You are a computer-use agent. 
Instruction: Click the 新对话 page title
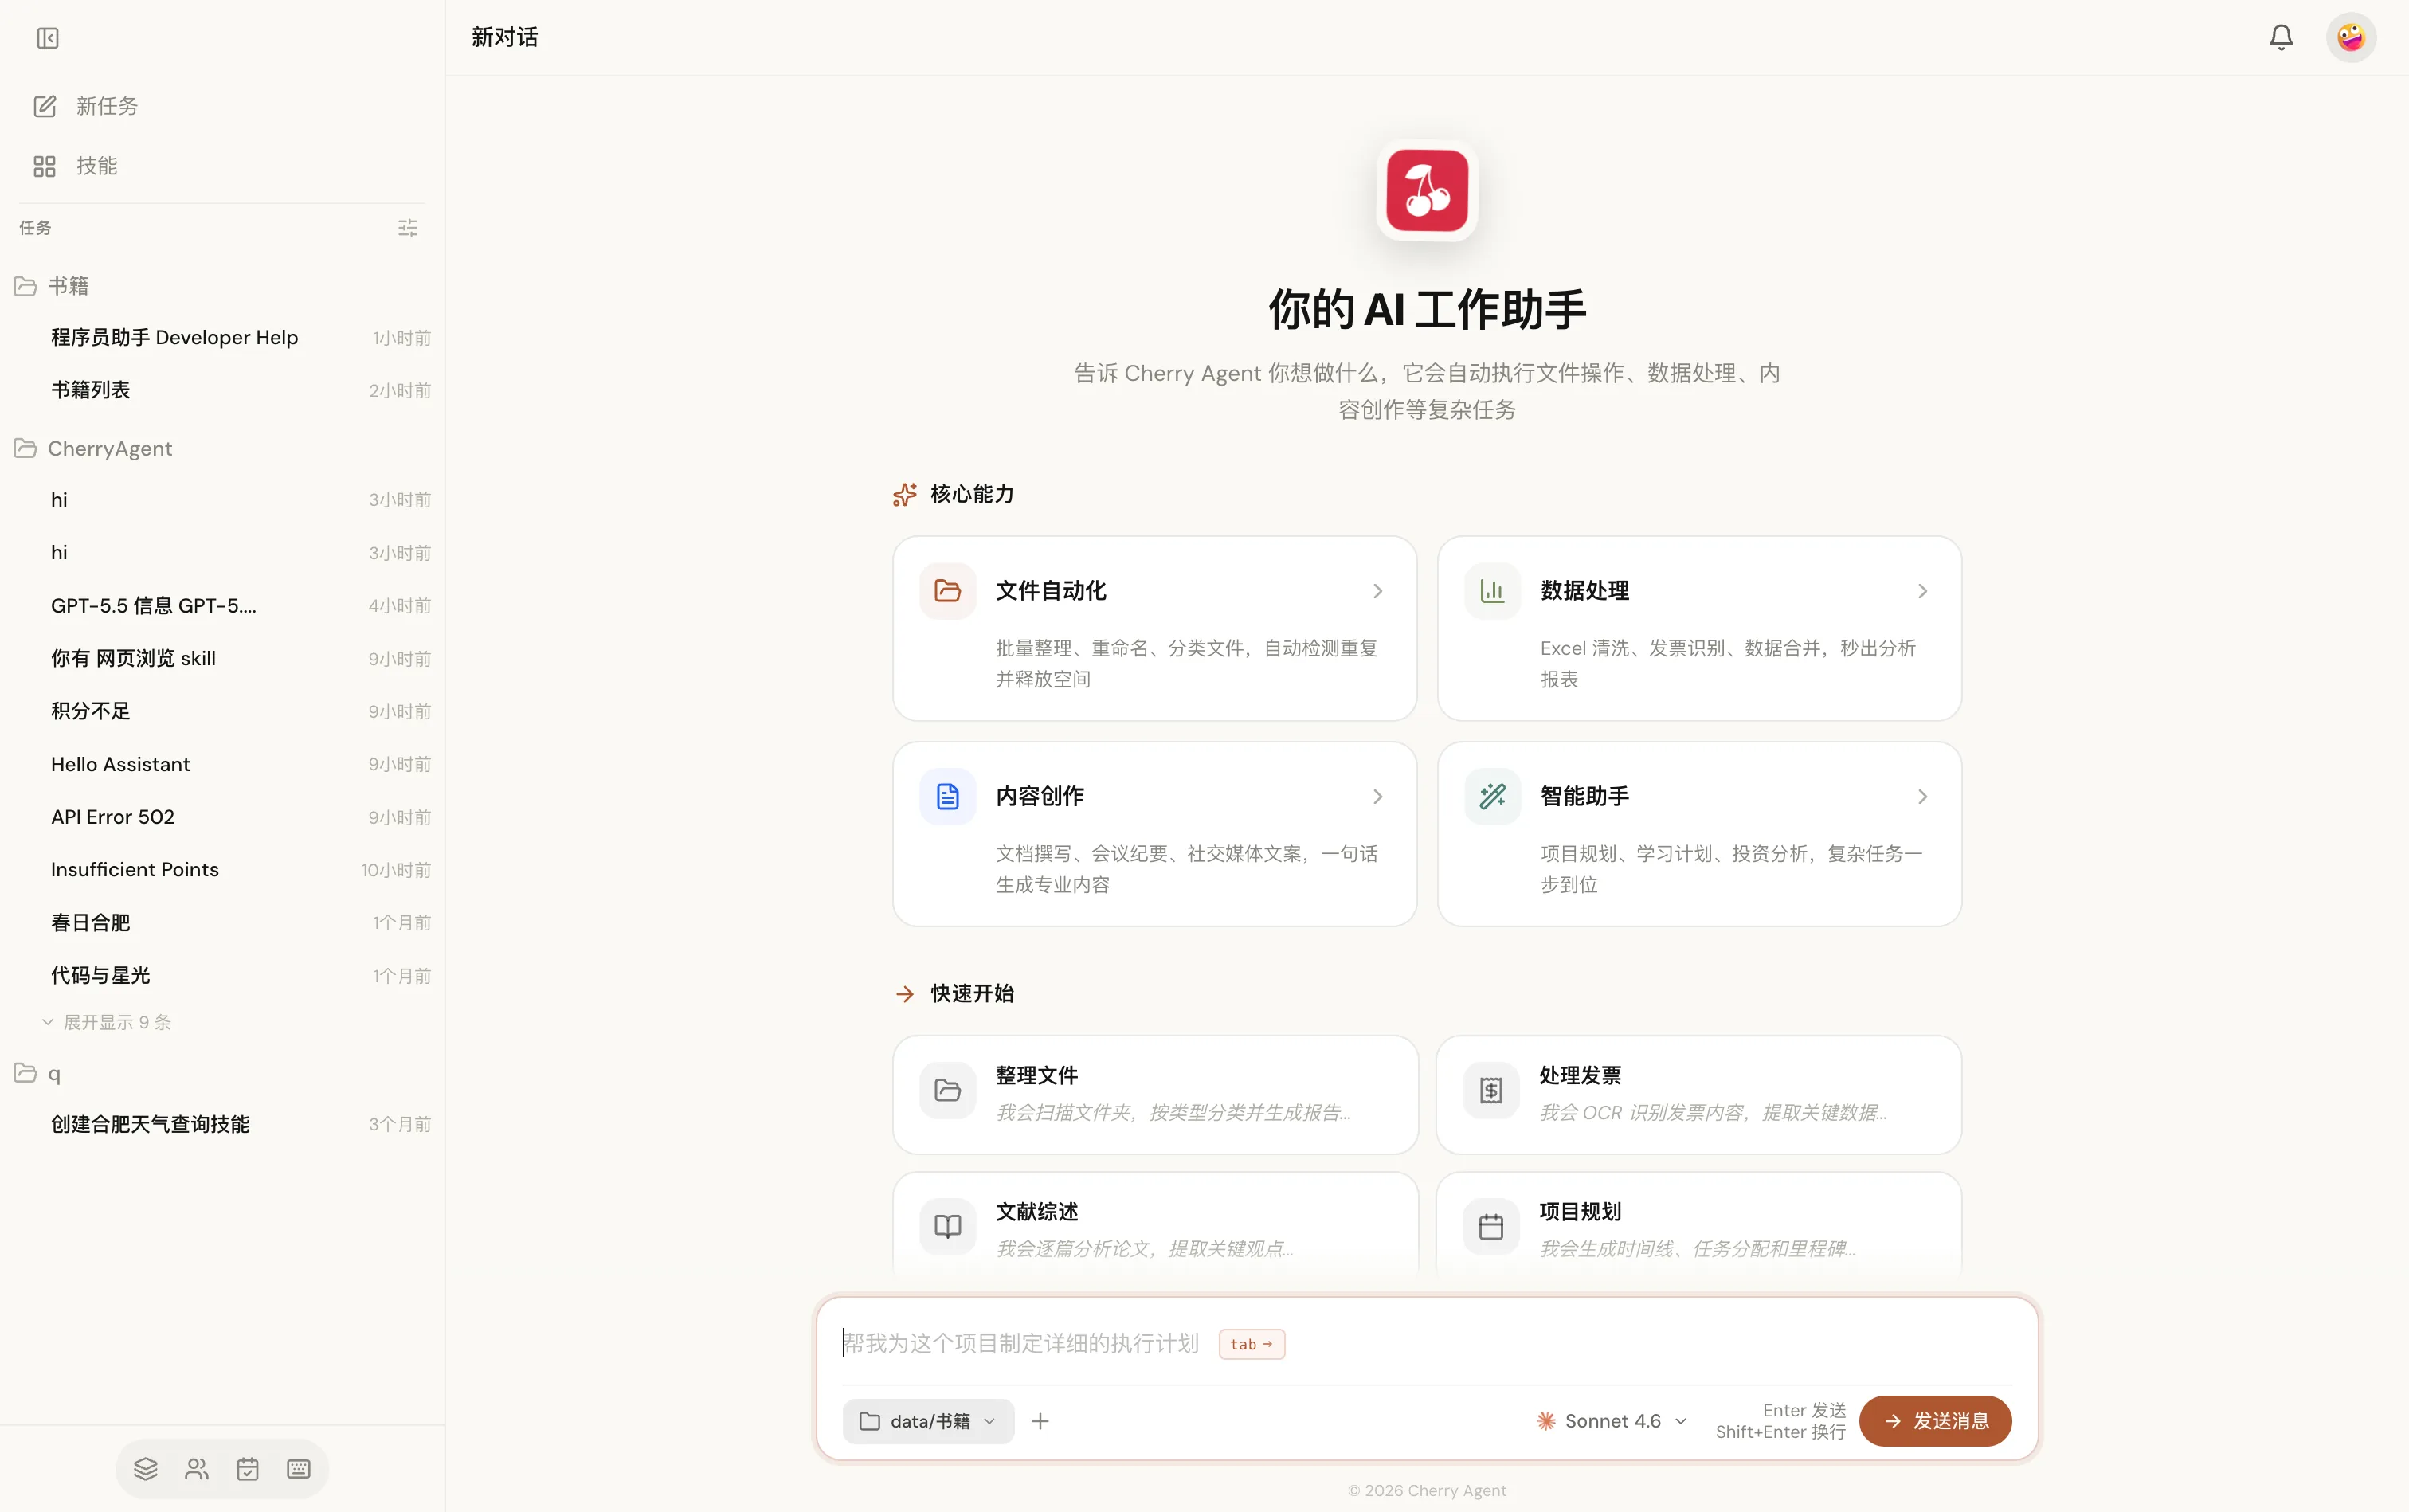(504, 37)
